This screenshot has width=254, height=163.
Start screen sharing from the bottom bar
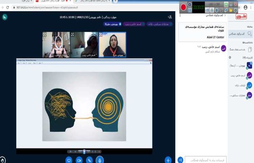tap(69, 160)
